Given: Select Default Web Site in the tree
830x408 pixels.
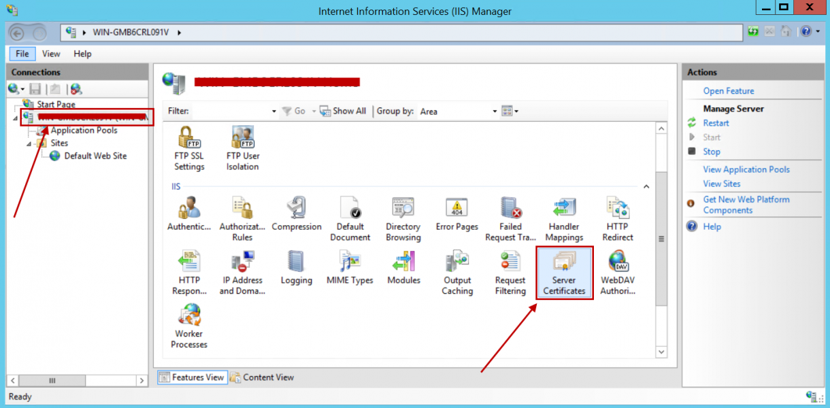Looking at the screenshot, I should [x=95, y=156].
